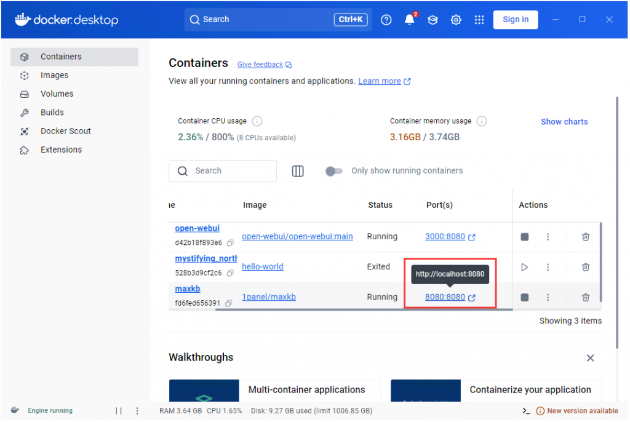Stop the open-webui container
Screen dimensions: 630x422
[x=524, y=237]
